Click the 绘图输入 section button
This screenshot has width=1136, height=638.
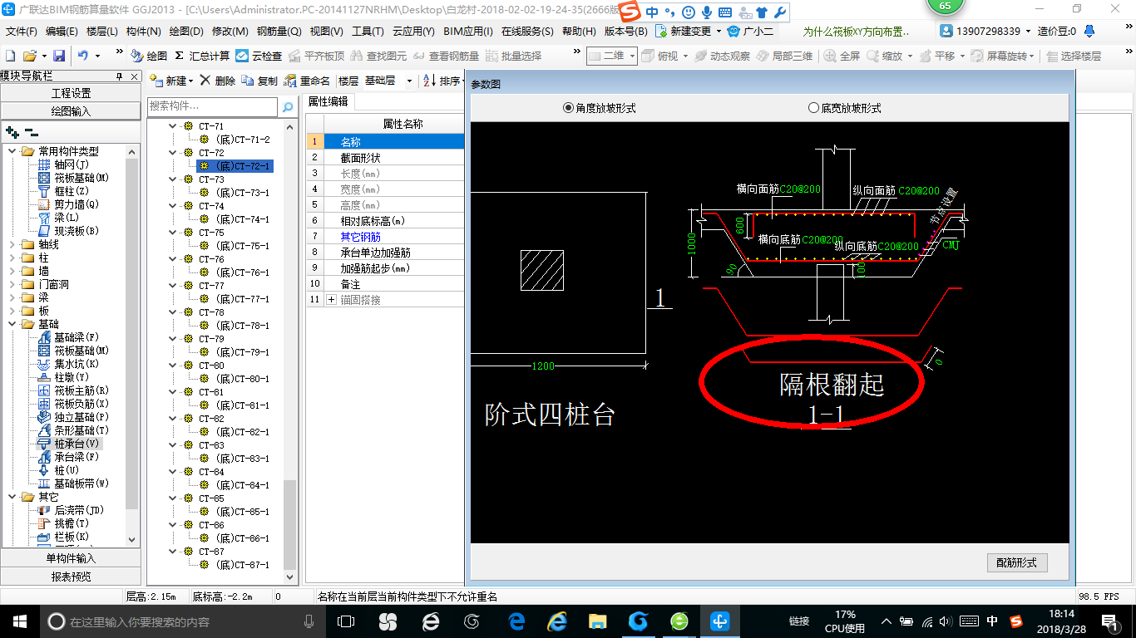[x=71, y=111]
